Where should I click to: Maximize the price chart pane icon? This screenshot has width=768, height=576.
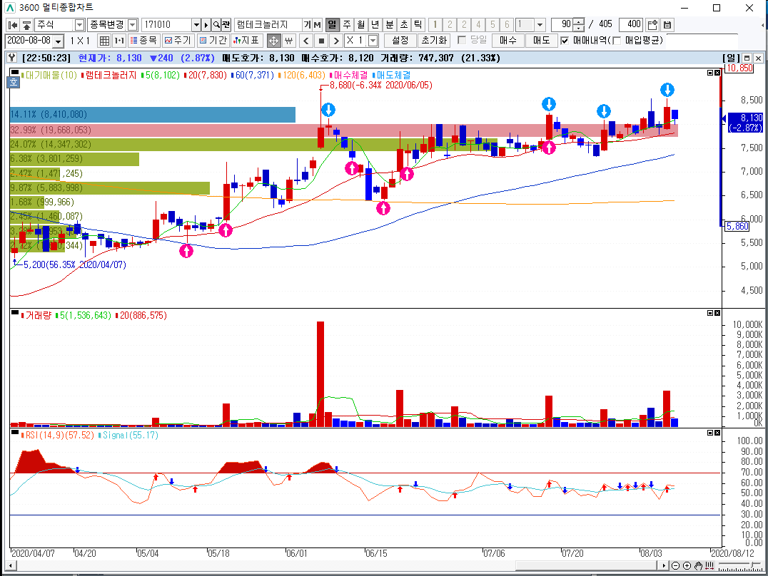(710, 73)
